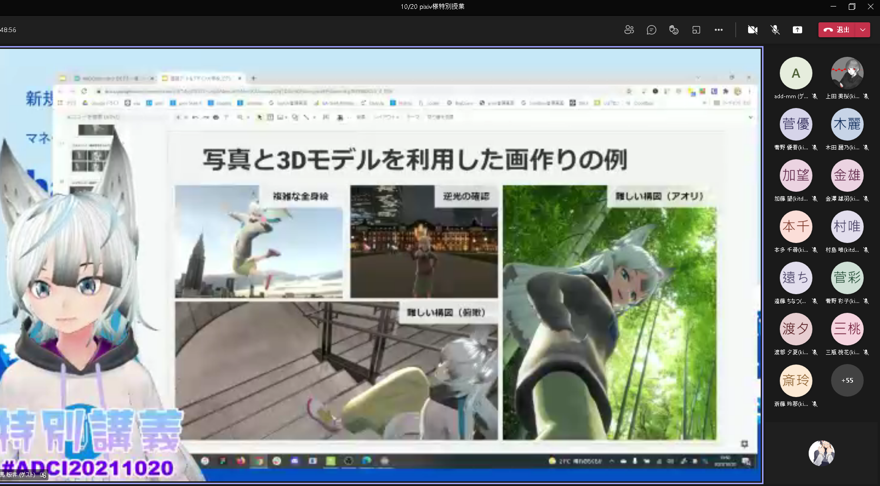The height and width of the screenshot is (486, 880).
Task: Click the name label add-mm (ゲ...
Action: point(791,96)
